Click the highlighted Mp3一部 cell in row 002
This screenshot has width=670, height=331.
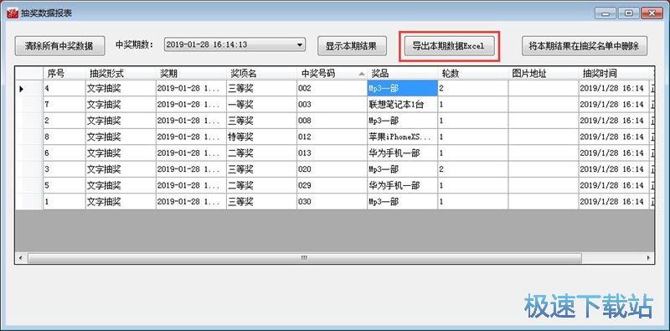[403, 89]
